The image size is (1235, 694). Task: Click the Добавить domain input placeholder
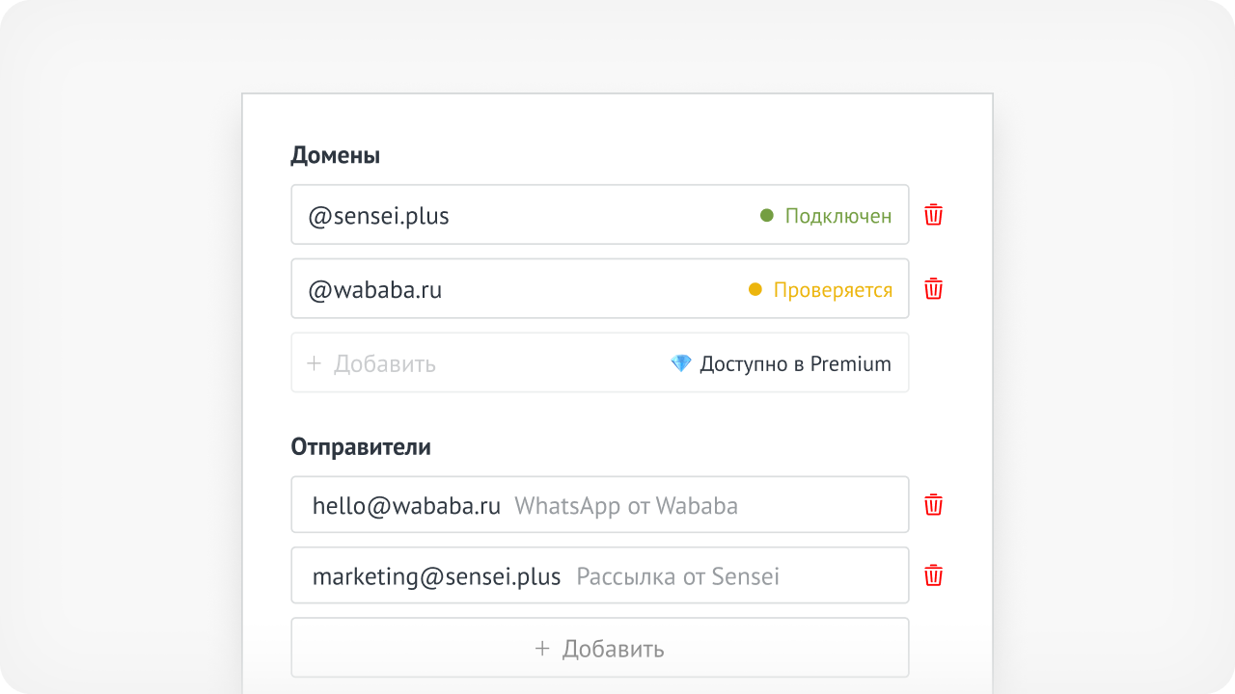(385, 364)
